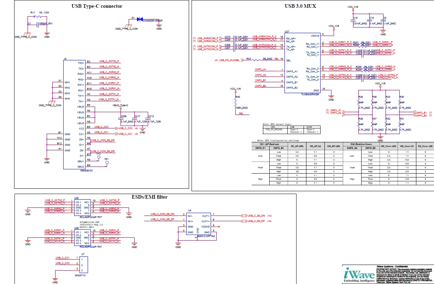Click the "Note: MUX select Logic" text
The image size is (434, 284).
click(276, 125)
